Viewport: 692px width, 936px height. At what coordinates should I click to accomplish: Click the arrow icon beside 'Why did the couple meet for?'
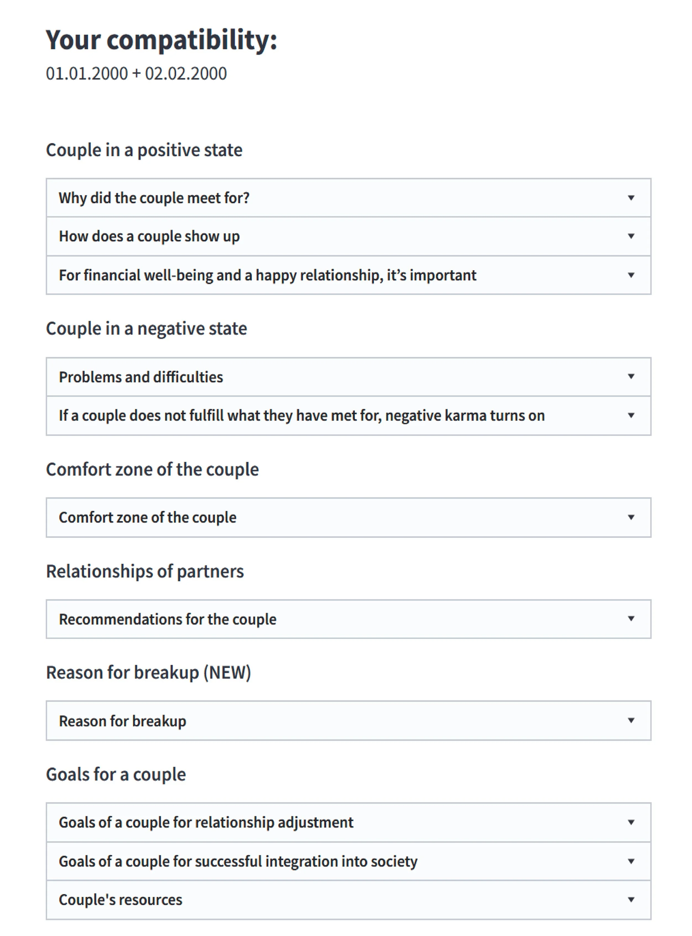(631, 198)
